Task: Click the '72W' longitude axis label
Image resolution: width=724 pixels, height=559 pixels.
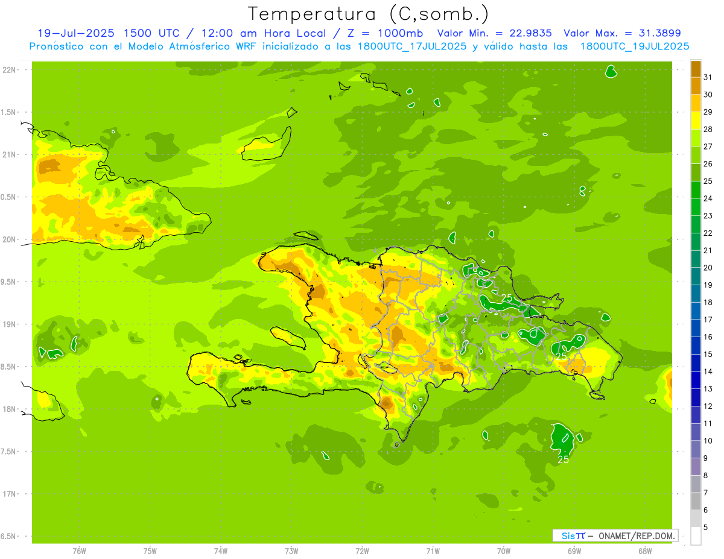Action: click(363, 551)
